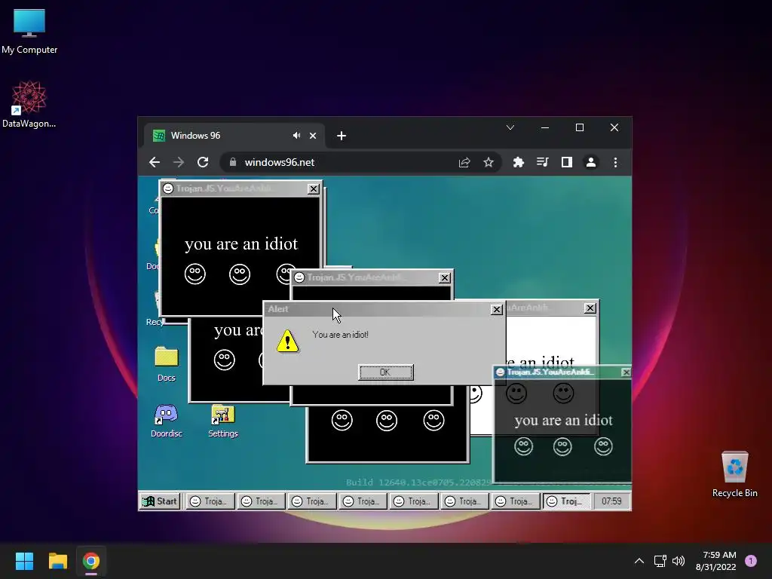Viewport: 772px width, 579px height.
Task: Select the sixth Troja... taskbar button
Action: pyautogui.click(x=464, y=501)
